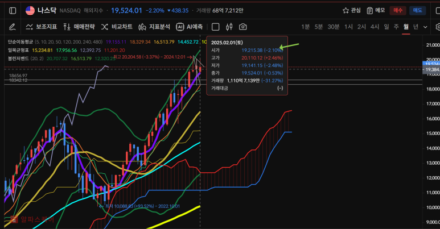Click the square layout icon
The width and height of the screenshot is (440, 229).
[215, 27]
